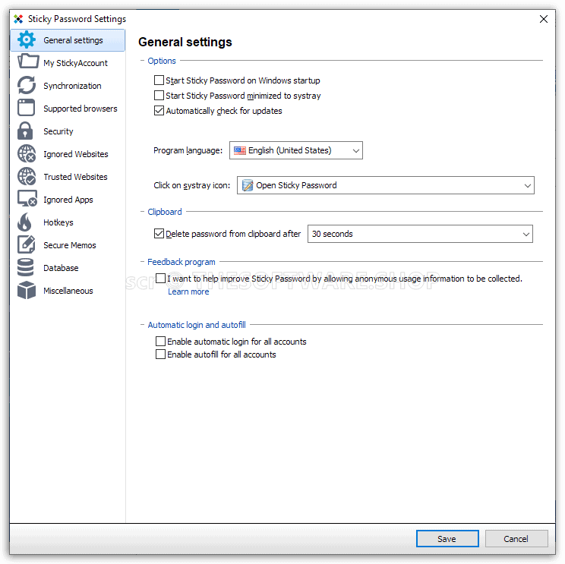Select Hotkeys in the sidebar
The width and height of the screenshot is (565, 564).
click(68, 222)
